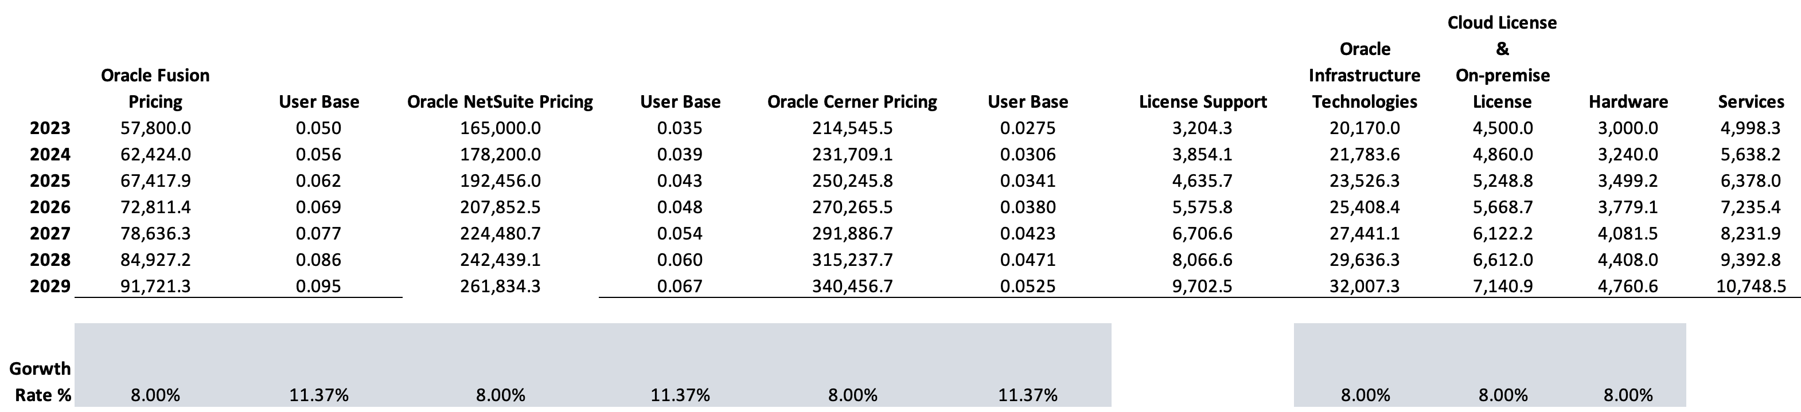Click the Oracle Cerner Pricing header

point(852,102)
